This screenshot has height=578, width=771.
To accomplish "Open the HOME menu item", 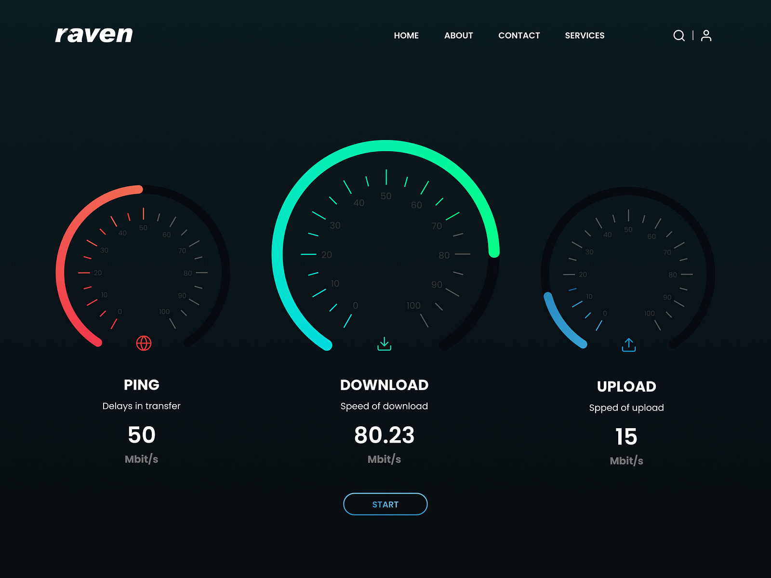I will pyautogui.click(x=406, y=35).
